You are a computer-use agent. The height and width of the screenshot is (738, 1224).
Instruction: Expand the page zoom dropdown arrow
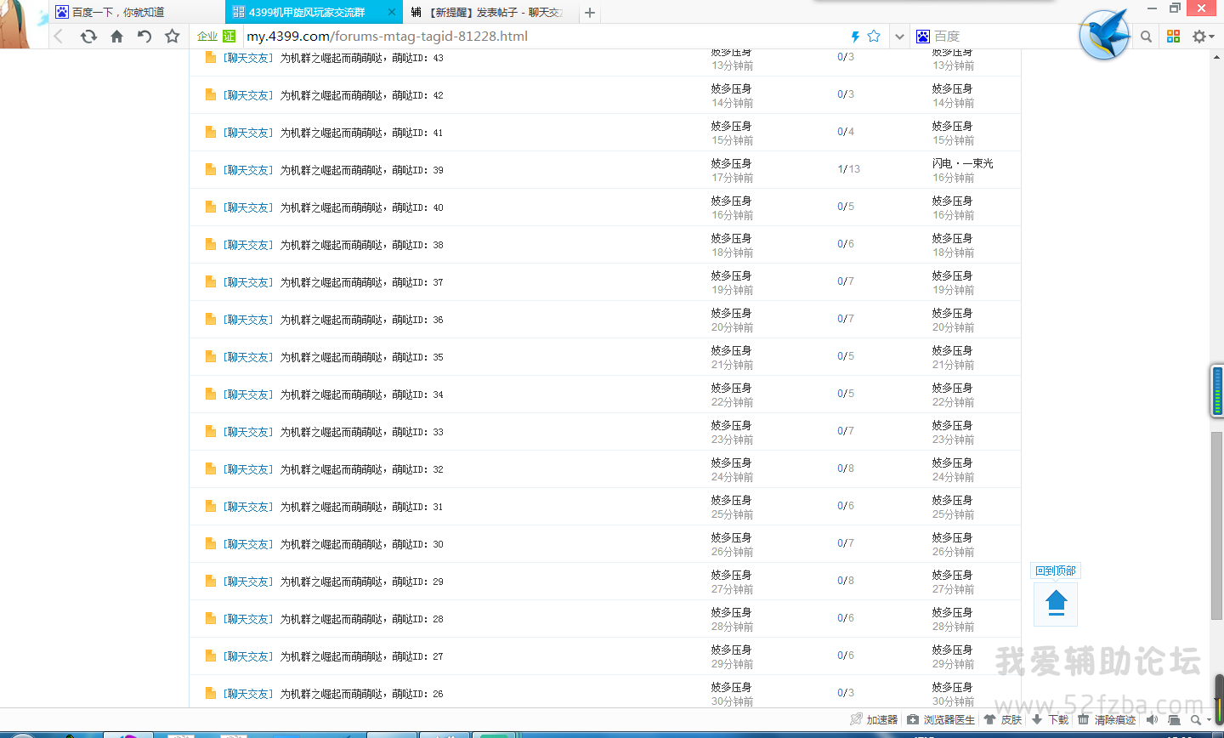click(1208, 720)
